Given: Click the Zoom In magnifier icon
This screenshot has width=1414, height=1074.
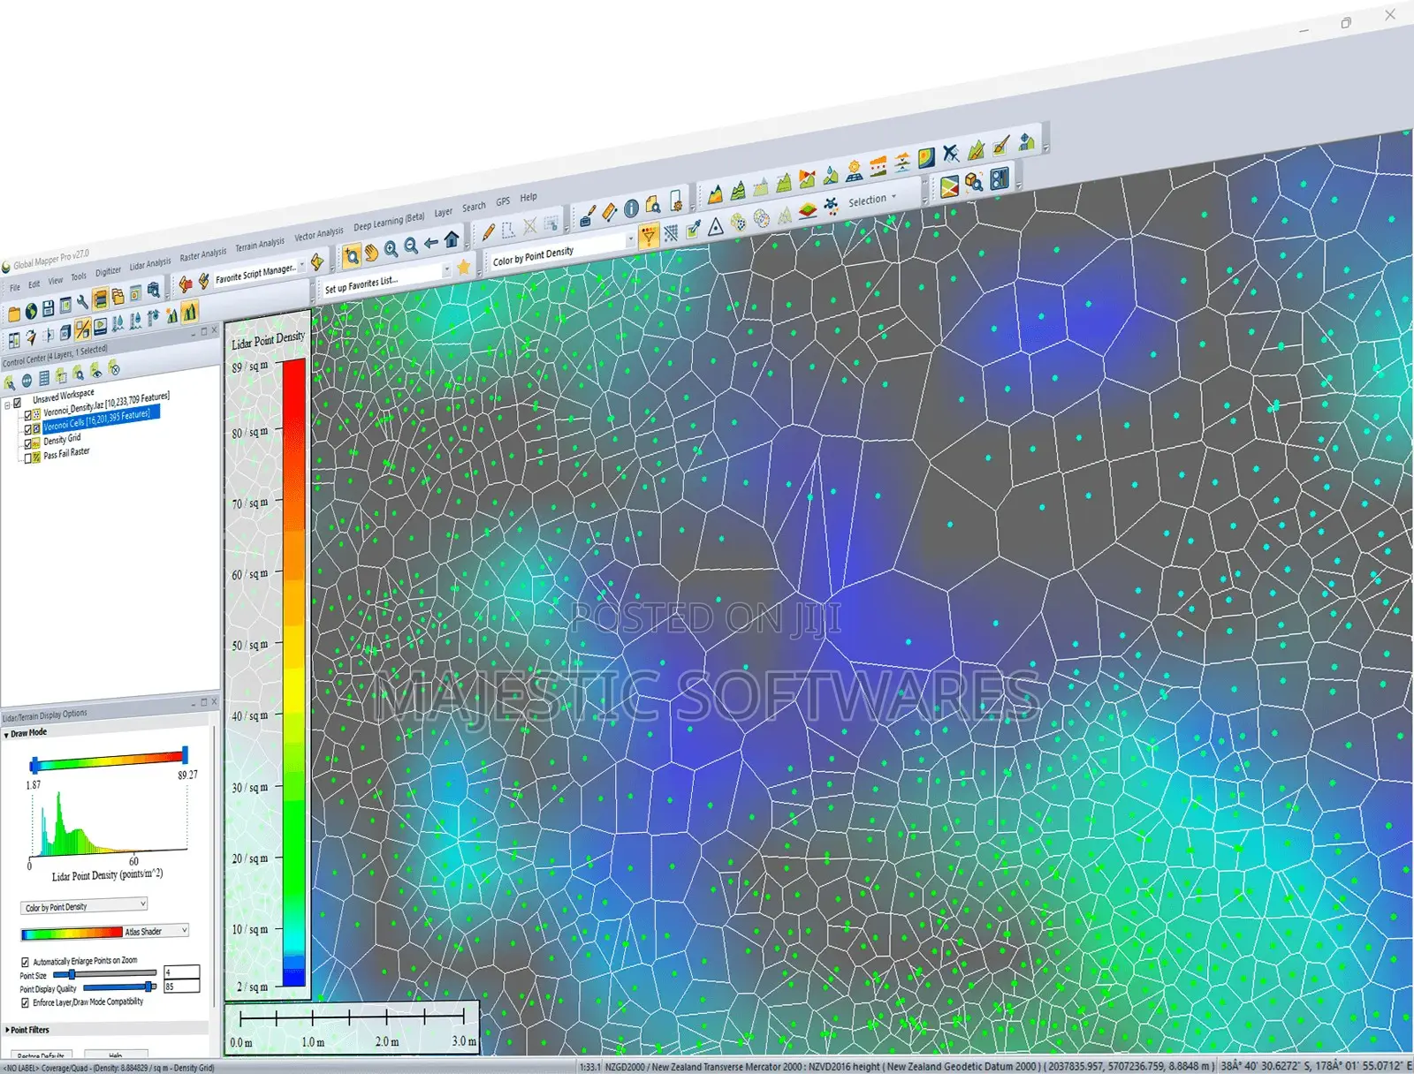Looking at the screenshot, I should coord(391,249).
